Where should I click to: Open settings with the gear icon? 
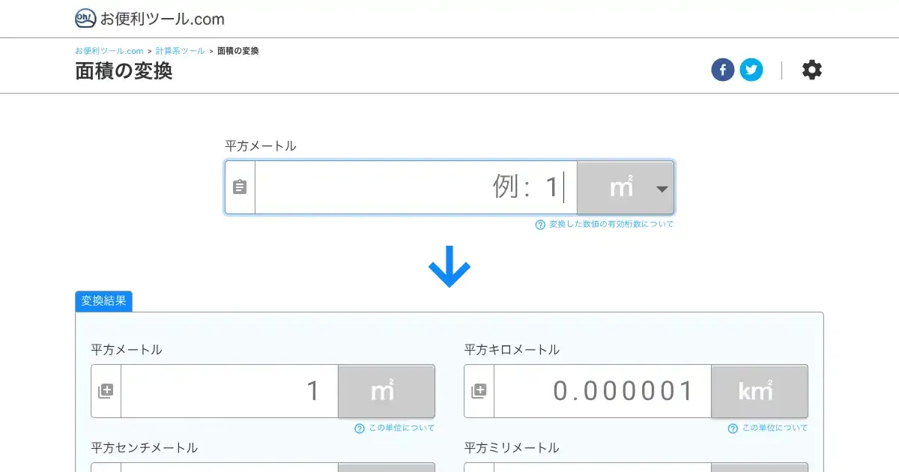(x=811, y=70)
